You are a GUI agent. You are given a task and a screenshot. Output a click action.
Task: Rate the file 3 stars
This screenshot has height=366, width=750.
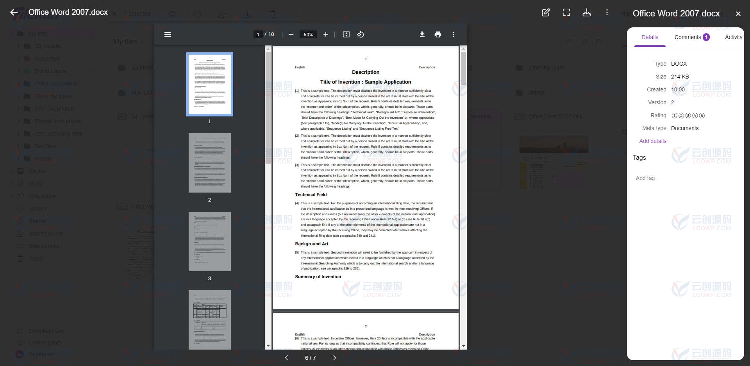click(x=688, y=116)
